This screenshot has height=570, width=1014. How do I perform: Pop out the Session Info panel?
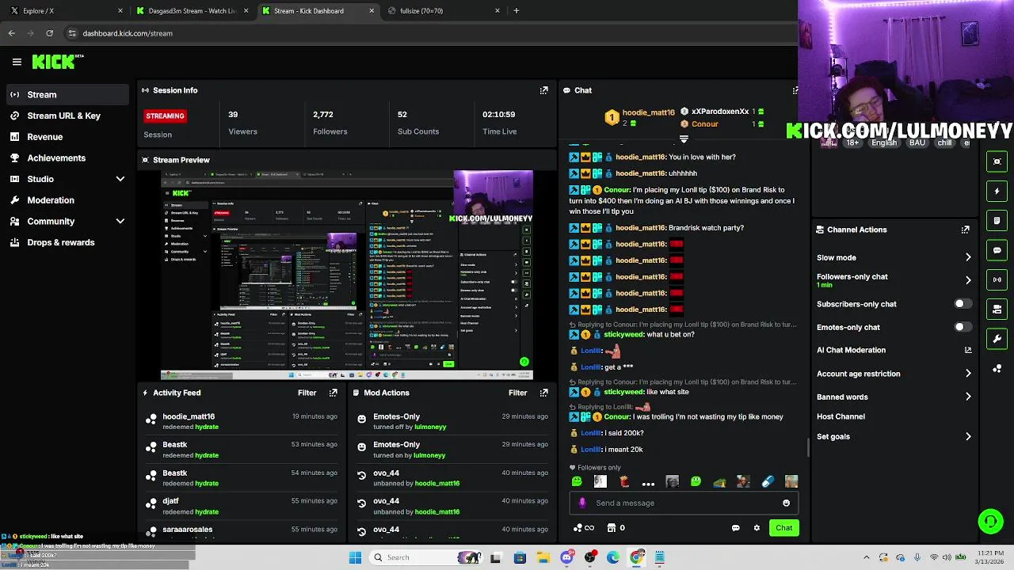[x=543, y=90]
